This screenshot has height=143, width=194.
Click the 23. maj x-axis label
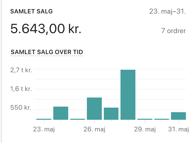[44, 129]
